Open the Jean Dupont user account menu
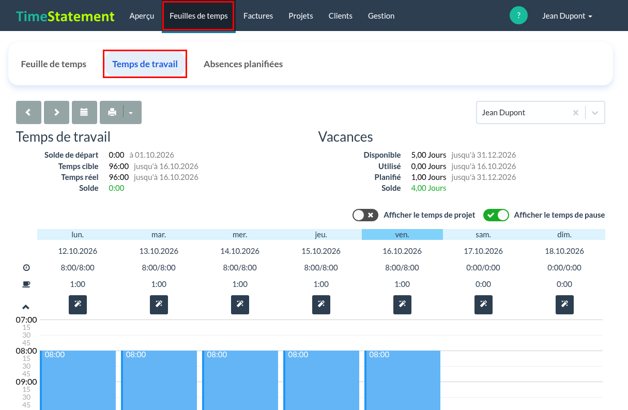Screen dimensions: 628x410 click(x=567, y=16)
